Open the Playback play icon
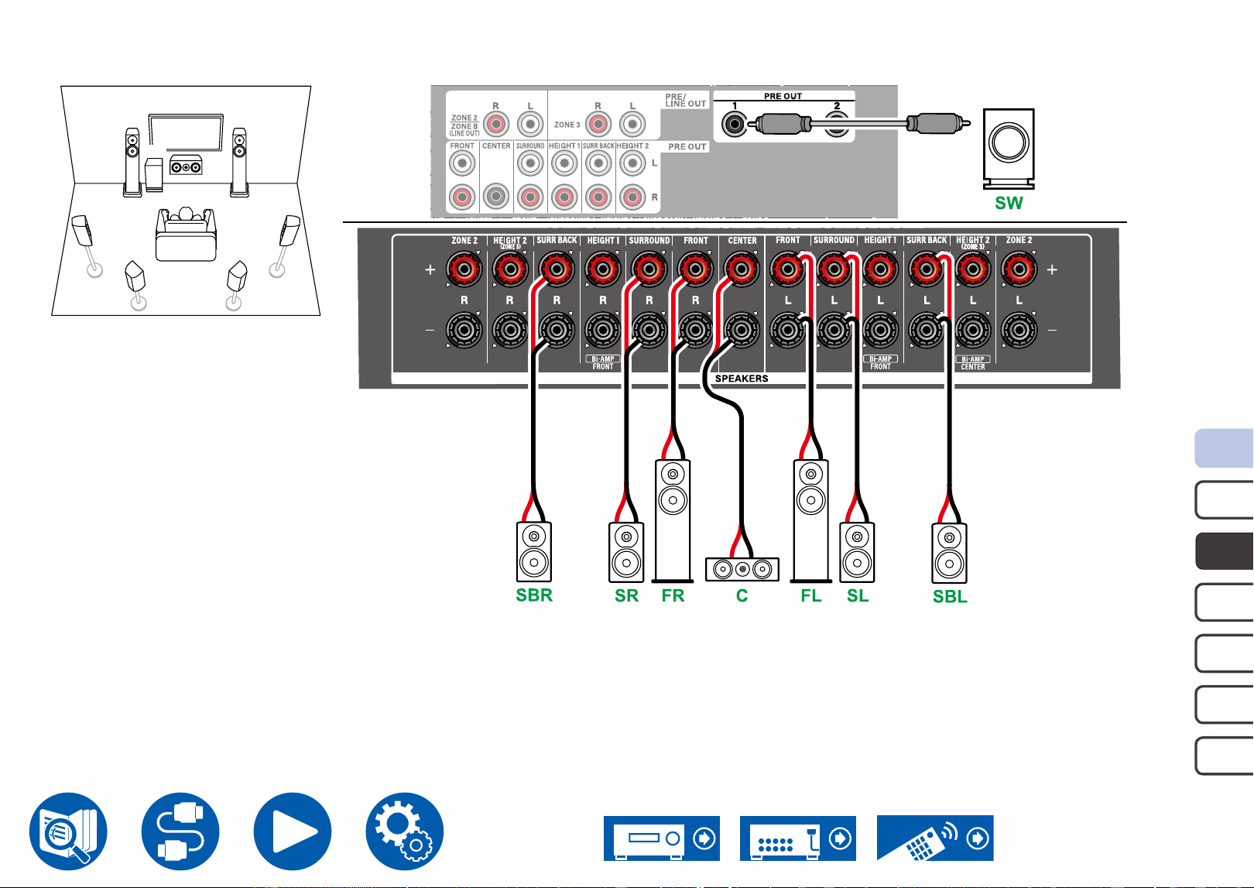 click(293, 831)
